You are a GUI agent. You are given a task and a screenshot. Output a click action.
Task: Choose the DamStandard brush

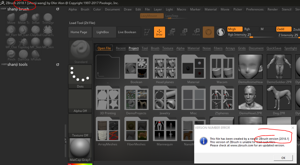coord(23,56)
